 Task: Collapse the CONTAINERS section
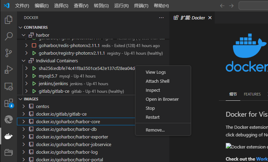[20, 27]
